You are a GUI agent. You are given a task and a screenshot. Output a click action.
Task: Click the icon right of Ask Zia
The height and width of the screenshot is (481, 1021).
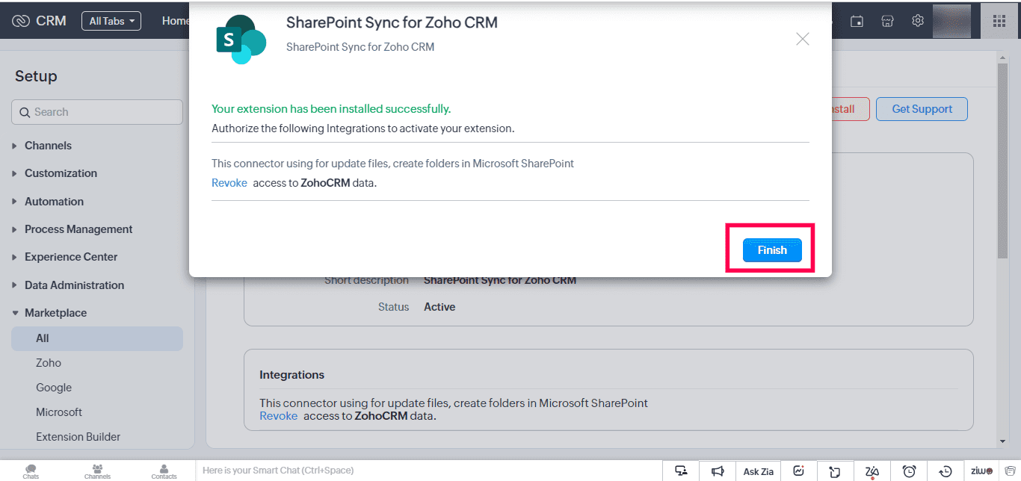click(798, 471)
